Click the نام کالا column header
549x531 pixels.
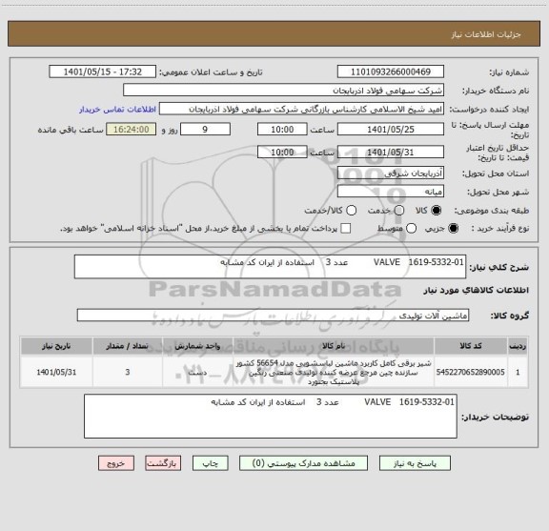click(334, 346)
